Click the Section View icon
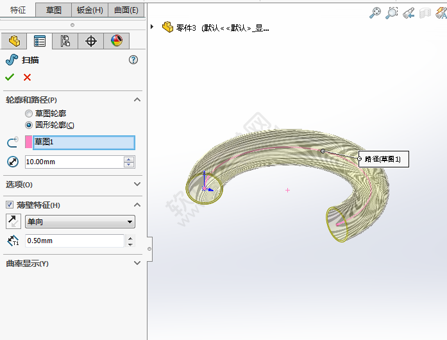Image resolution: width=447 pixels, height=340 pixels. pyautogui.click(x=425, y=13)
